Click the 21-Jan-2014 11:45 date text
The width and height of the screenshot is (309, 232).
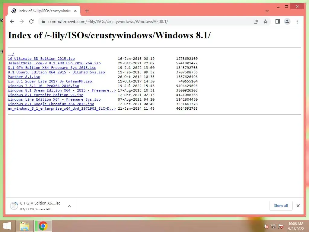[x=136, y=108]
